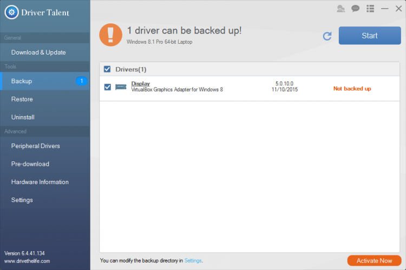The width and height of the screenshot is (406, 270).
Task: Close the Driver Talent window
Action: click(399, 9)
